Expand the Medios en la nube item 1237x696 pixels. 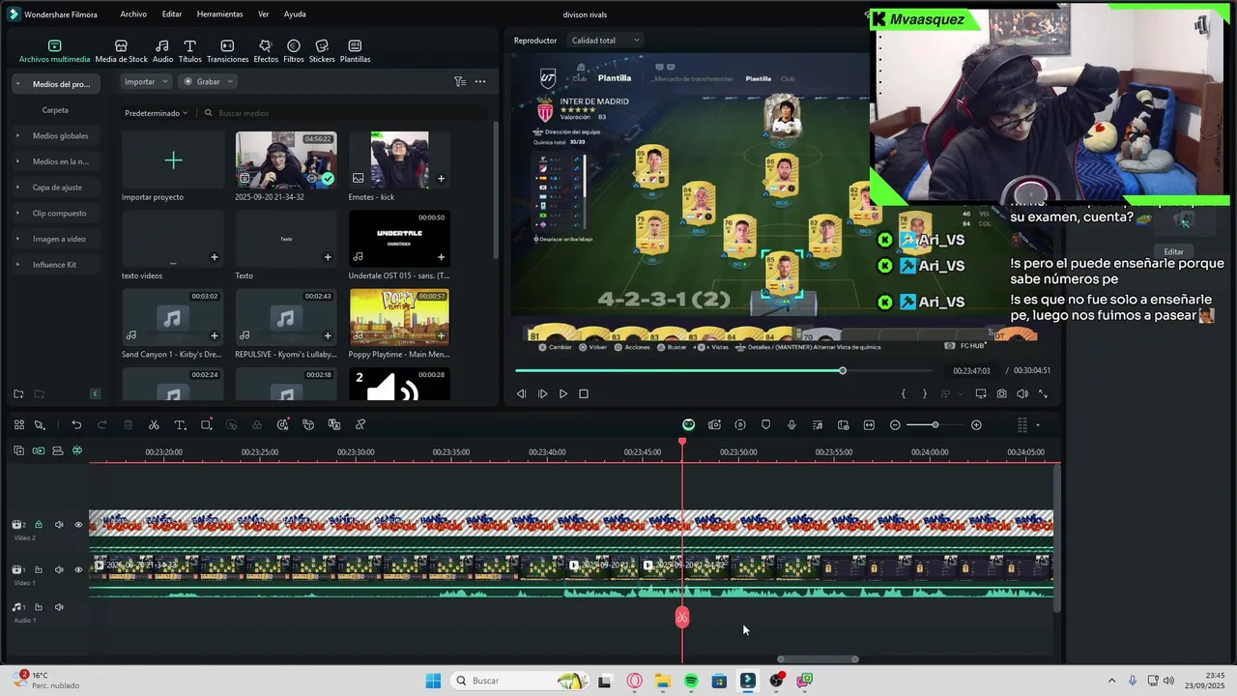pyautogui.click(x=60, y=161)
